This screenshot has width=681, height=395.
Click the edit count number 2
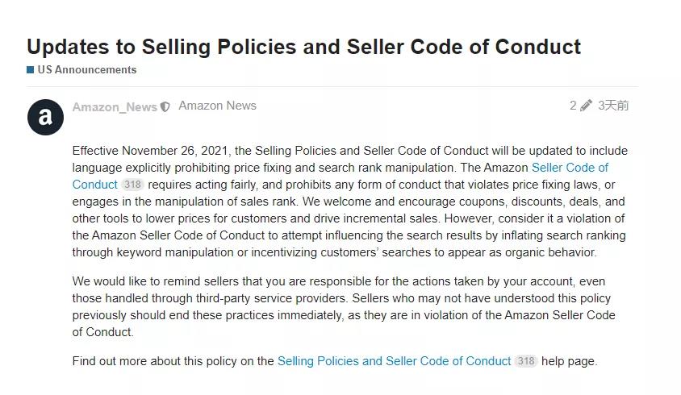[574, 106]
